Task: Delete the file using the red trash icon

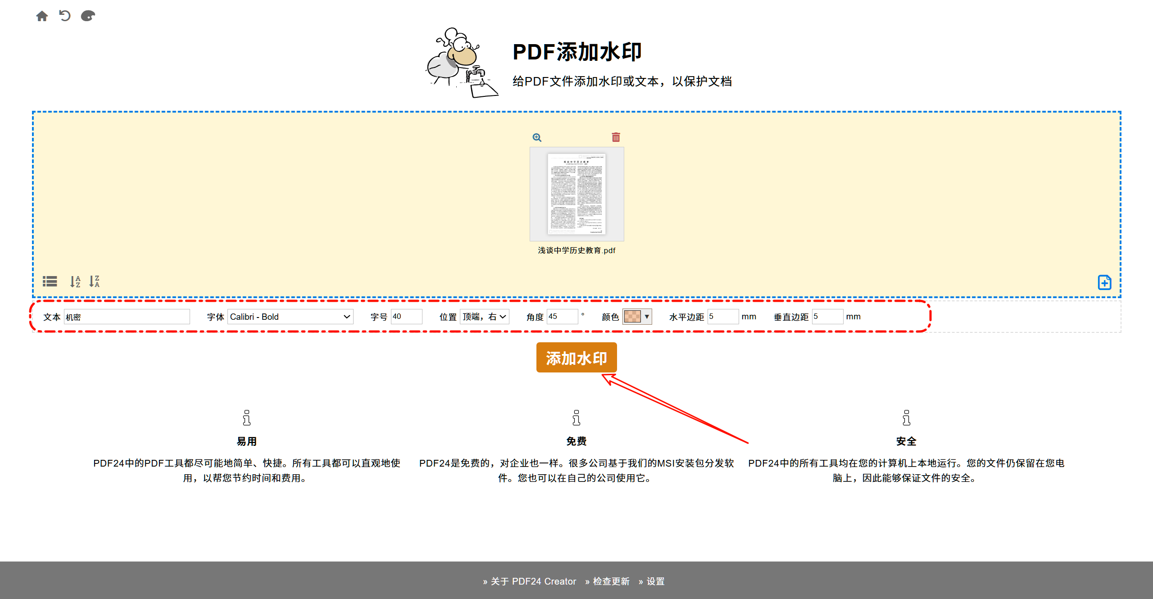Action: coord(616,137)
